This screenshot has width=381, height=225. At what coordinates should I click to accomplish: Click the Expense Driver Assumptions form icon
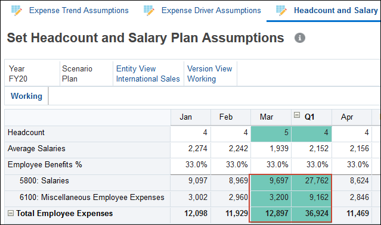coord(148,11)
